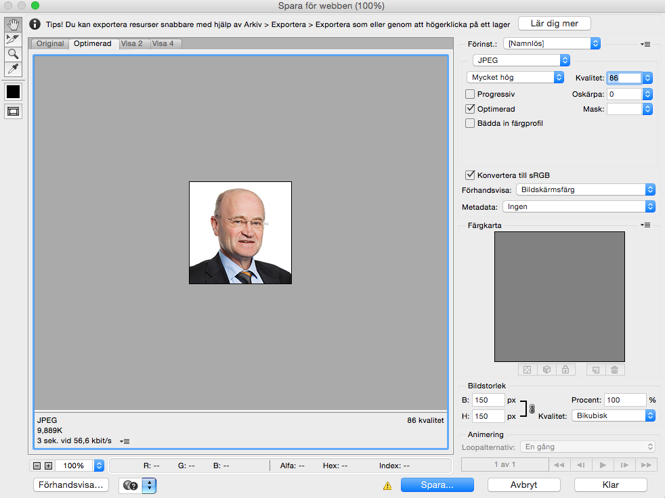665x498 pixels.
Task: Enable Bädda in färgprofil checkbox
Action: 470,123
